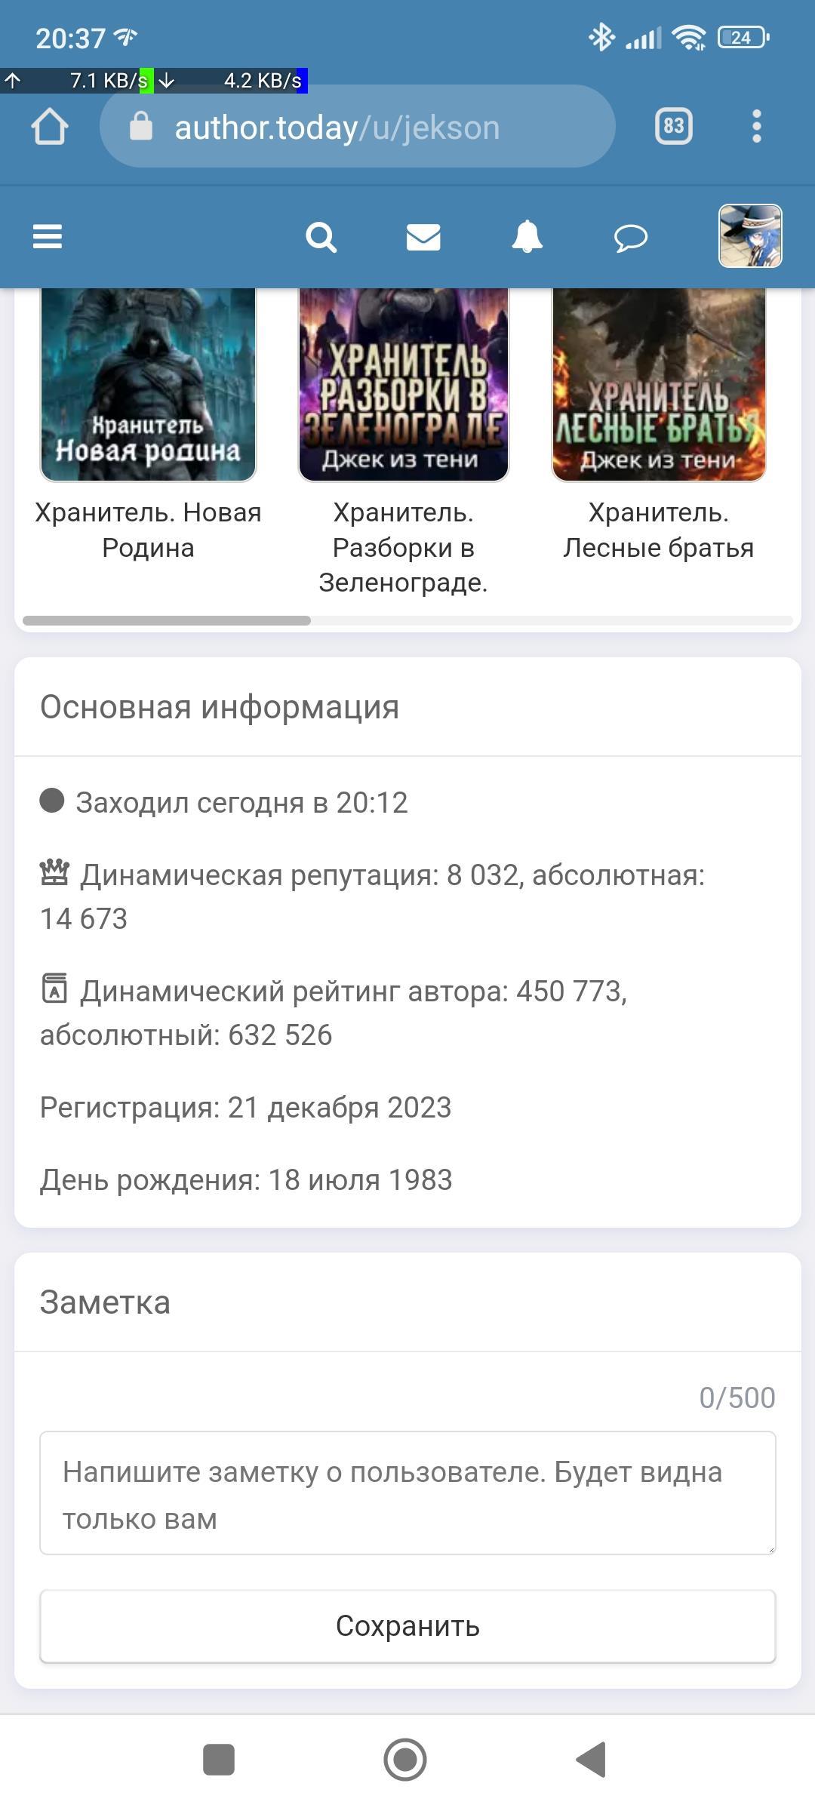Tap browser home icon
This screenshot has width=815, height=1811.
(x=50, y=126)
